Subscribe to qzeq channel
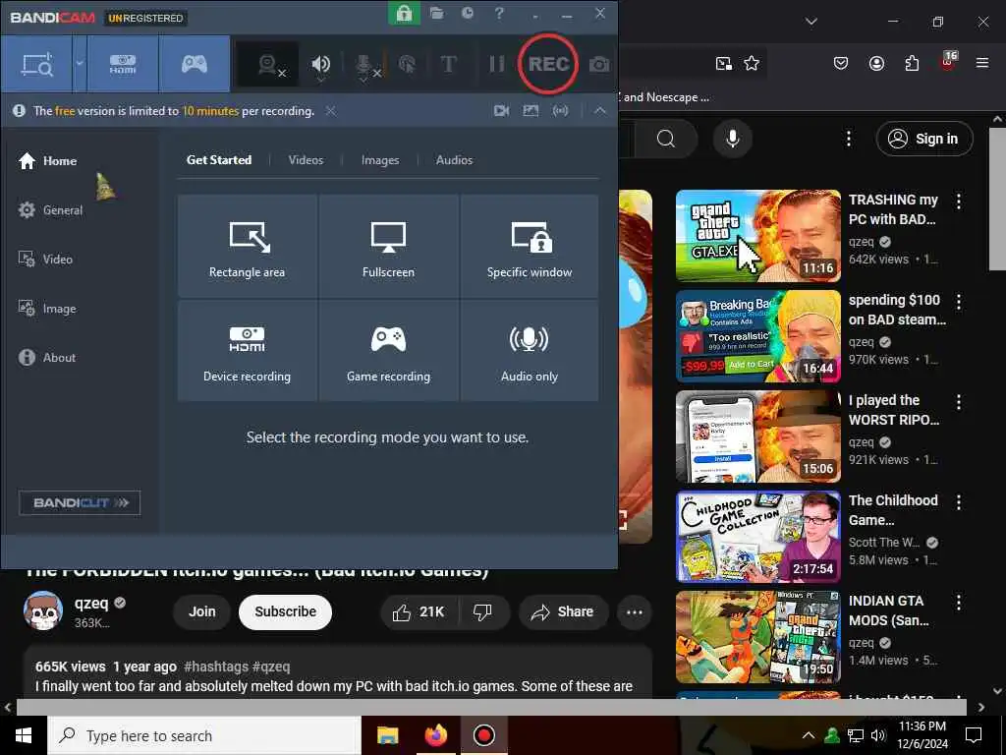This screenshot has height=755, width=1006. pos(286,611)
